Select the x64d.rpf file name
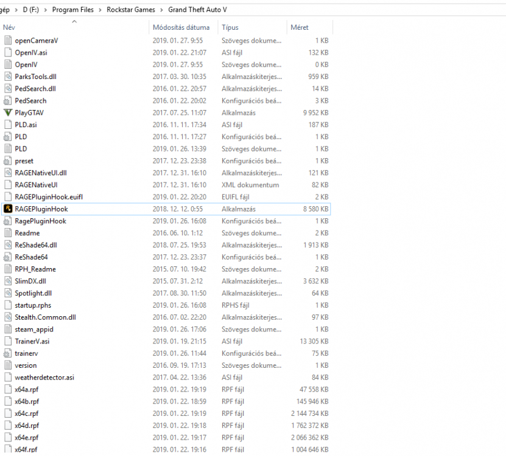 pos(27,426)
